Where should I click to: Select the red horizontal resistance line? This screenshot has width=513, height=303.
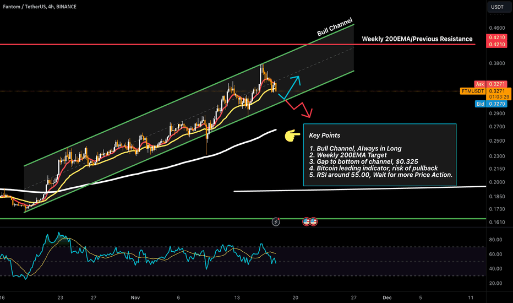pyautogui.click(x=238, y=44)
